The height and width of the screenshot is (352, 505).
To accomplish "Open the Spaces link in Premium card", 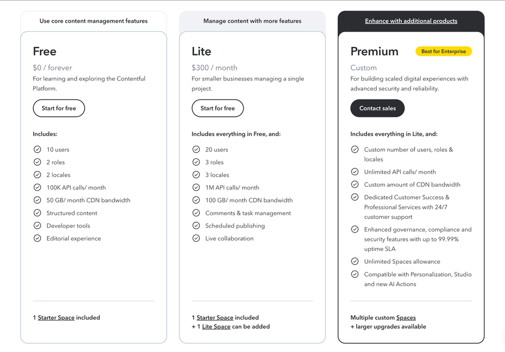I will tap(407, 317).
